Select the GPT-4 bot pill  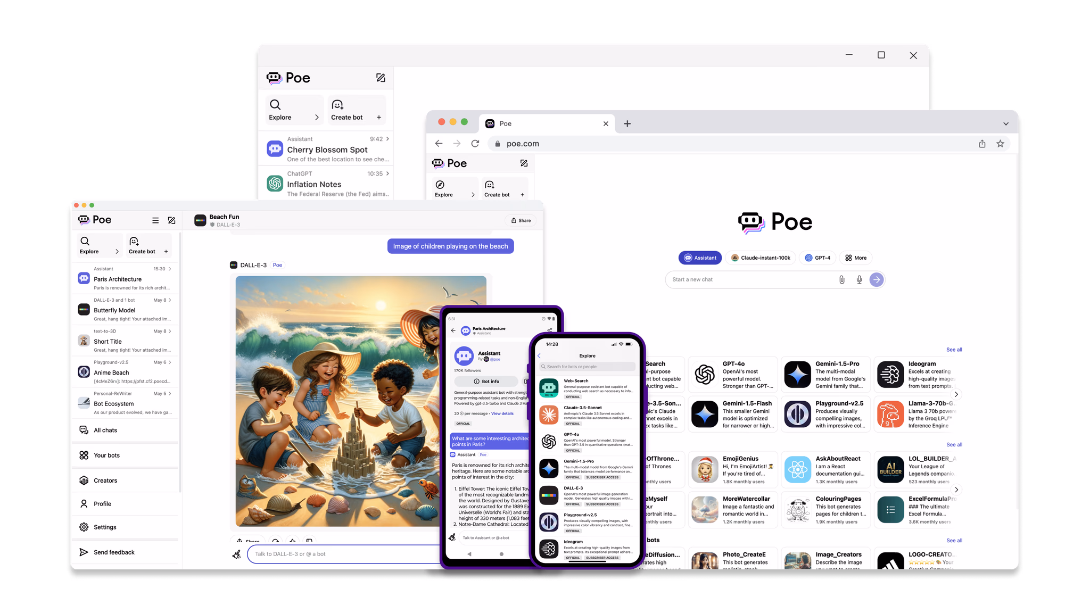pyautogui.click(x=817, y=258)
